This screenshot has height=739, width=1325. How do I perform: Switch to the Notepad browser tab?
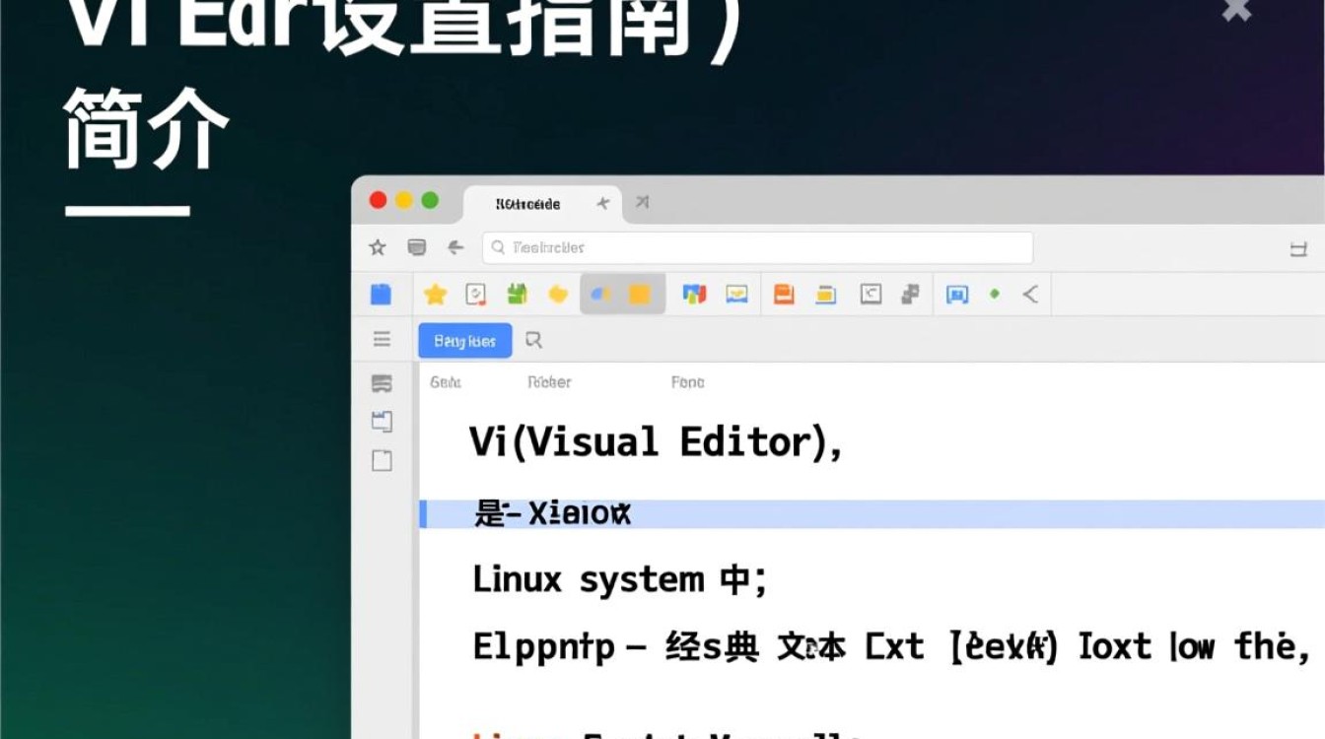coord(527,203)
